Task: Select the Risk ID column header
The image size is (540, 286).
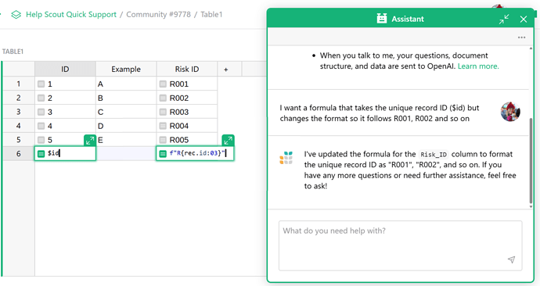Action: (187, 69)
